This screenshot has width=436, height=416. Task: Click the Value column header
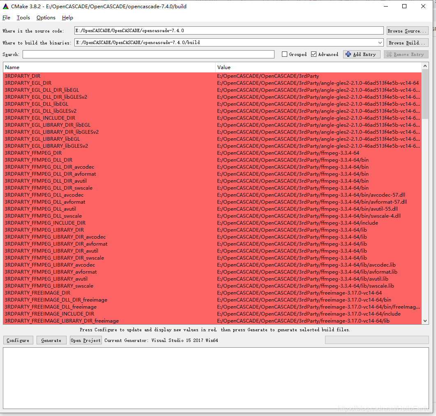coord(318,67)
